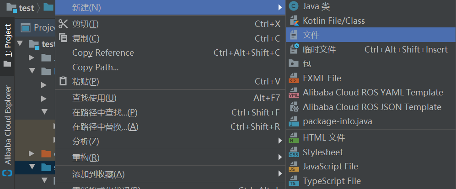Click the Kotlin File/Class icon
The image size is (456, 189).
point(294,21)
